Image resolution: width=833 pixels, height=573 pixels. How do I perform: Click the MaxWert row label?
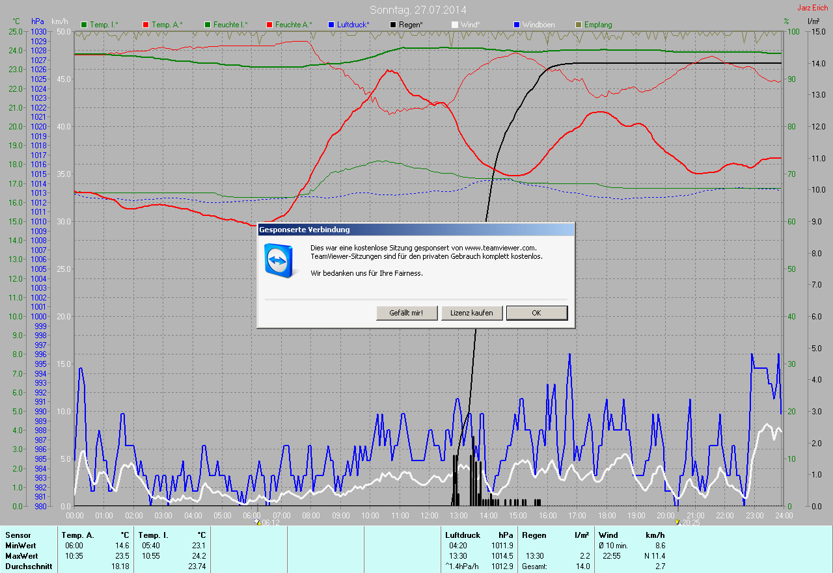coord(21,556)
